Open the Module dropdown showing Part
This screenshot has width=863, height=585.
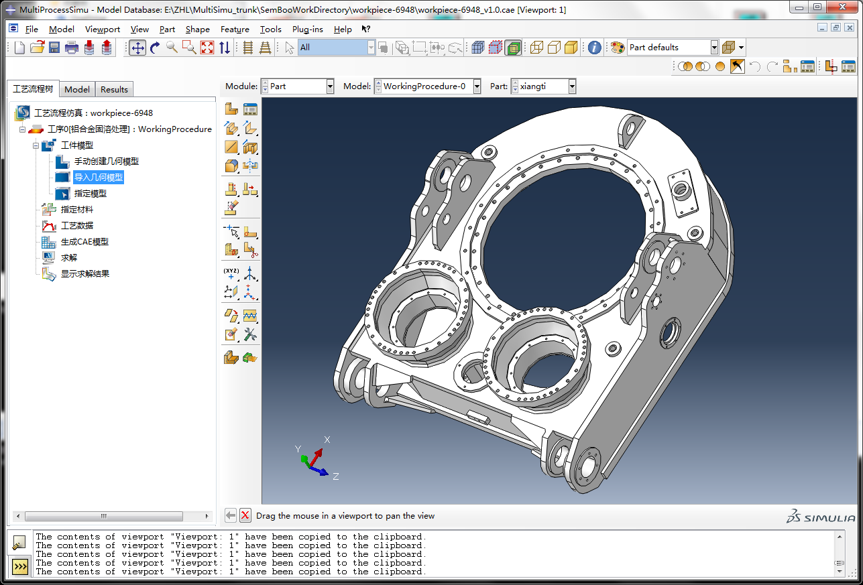point(329,86)
